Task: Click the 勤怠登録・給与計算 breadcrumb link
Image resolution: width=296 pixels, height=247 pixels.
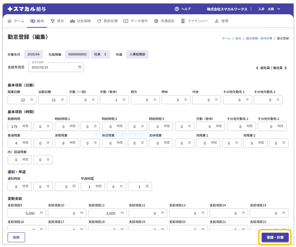Action: tap(259, 38)
